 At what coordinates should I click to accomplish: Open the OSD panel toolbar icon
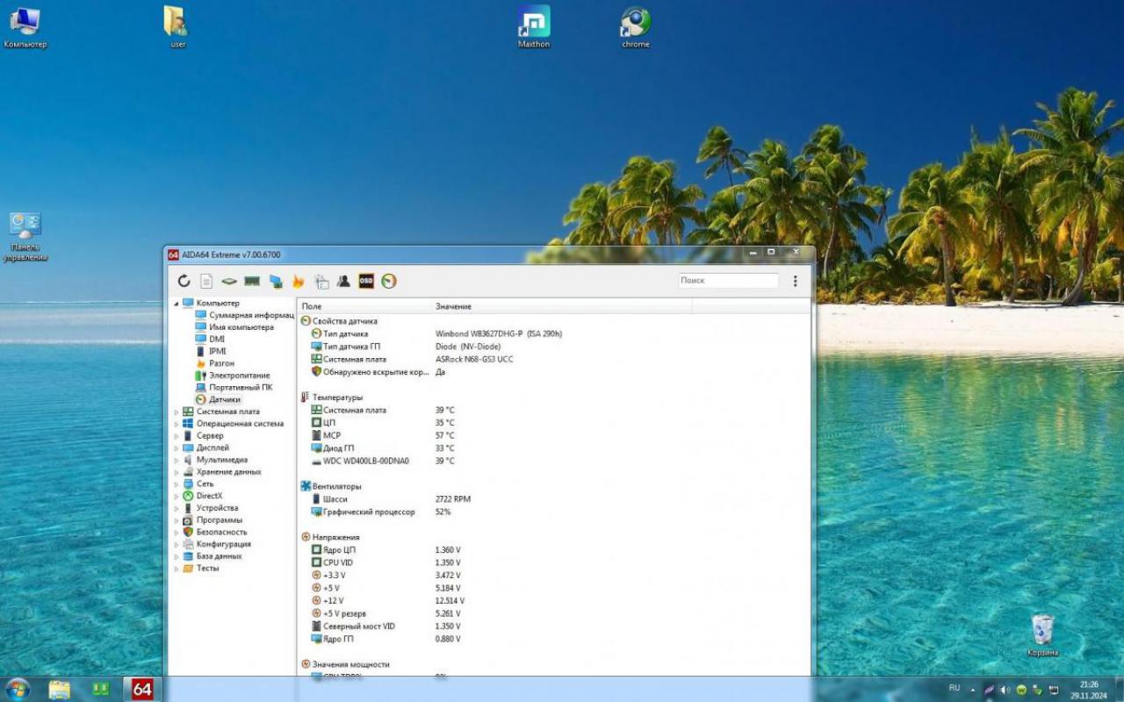(x=366, y=281)
